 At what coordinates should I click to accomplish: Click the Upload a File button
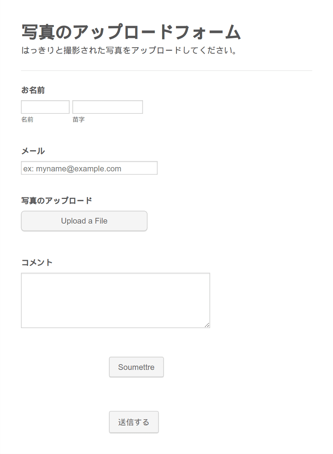(84, 221)
